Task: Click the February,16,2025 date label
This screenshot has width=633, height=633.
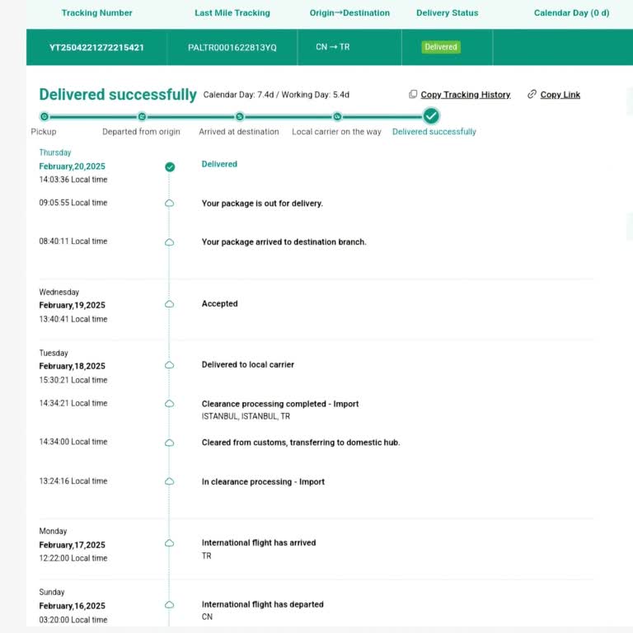Action: coord(73,606)
